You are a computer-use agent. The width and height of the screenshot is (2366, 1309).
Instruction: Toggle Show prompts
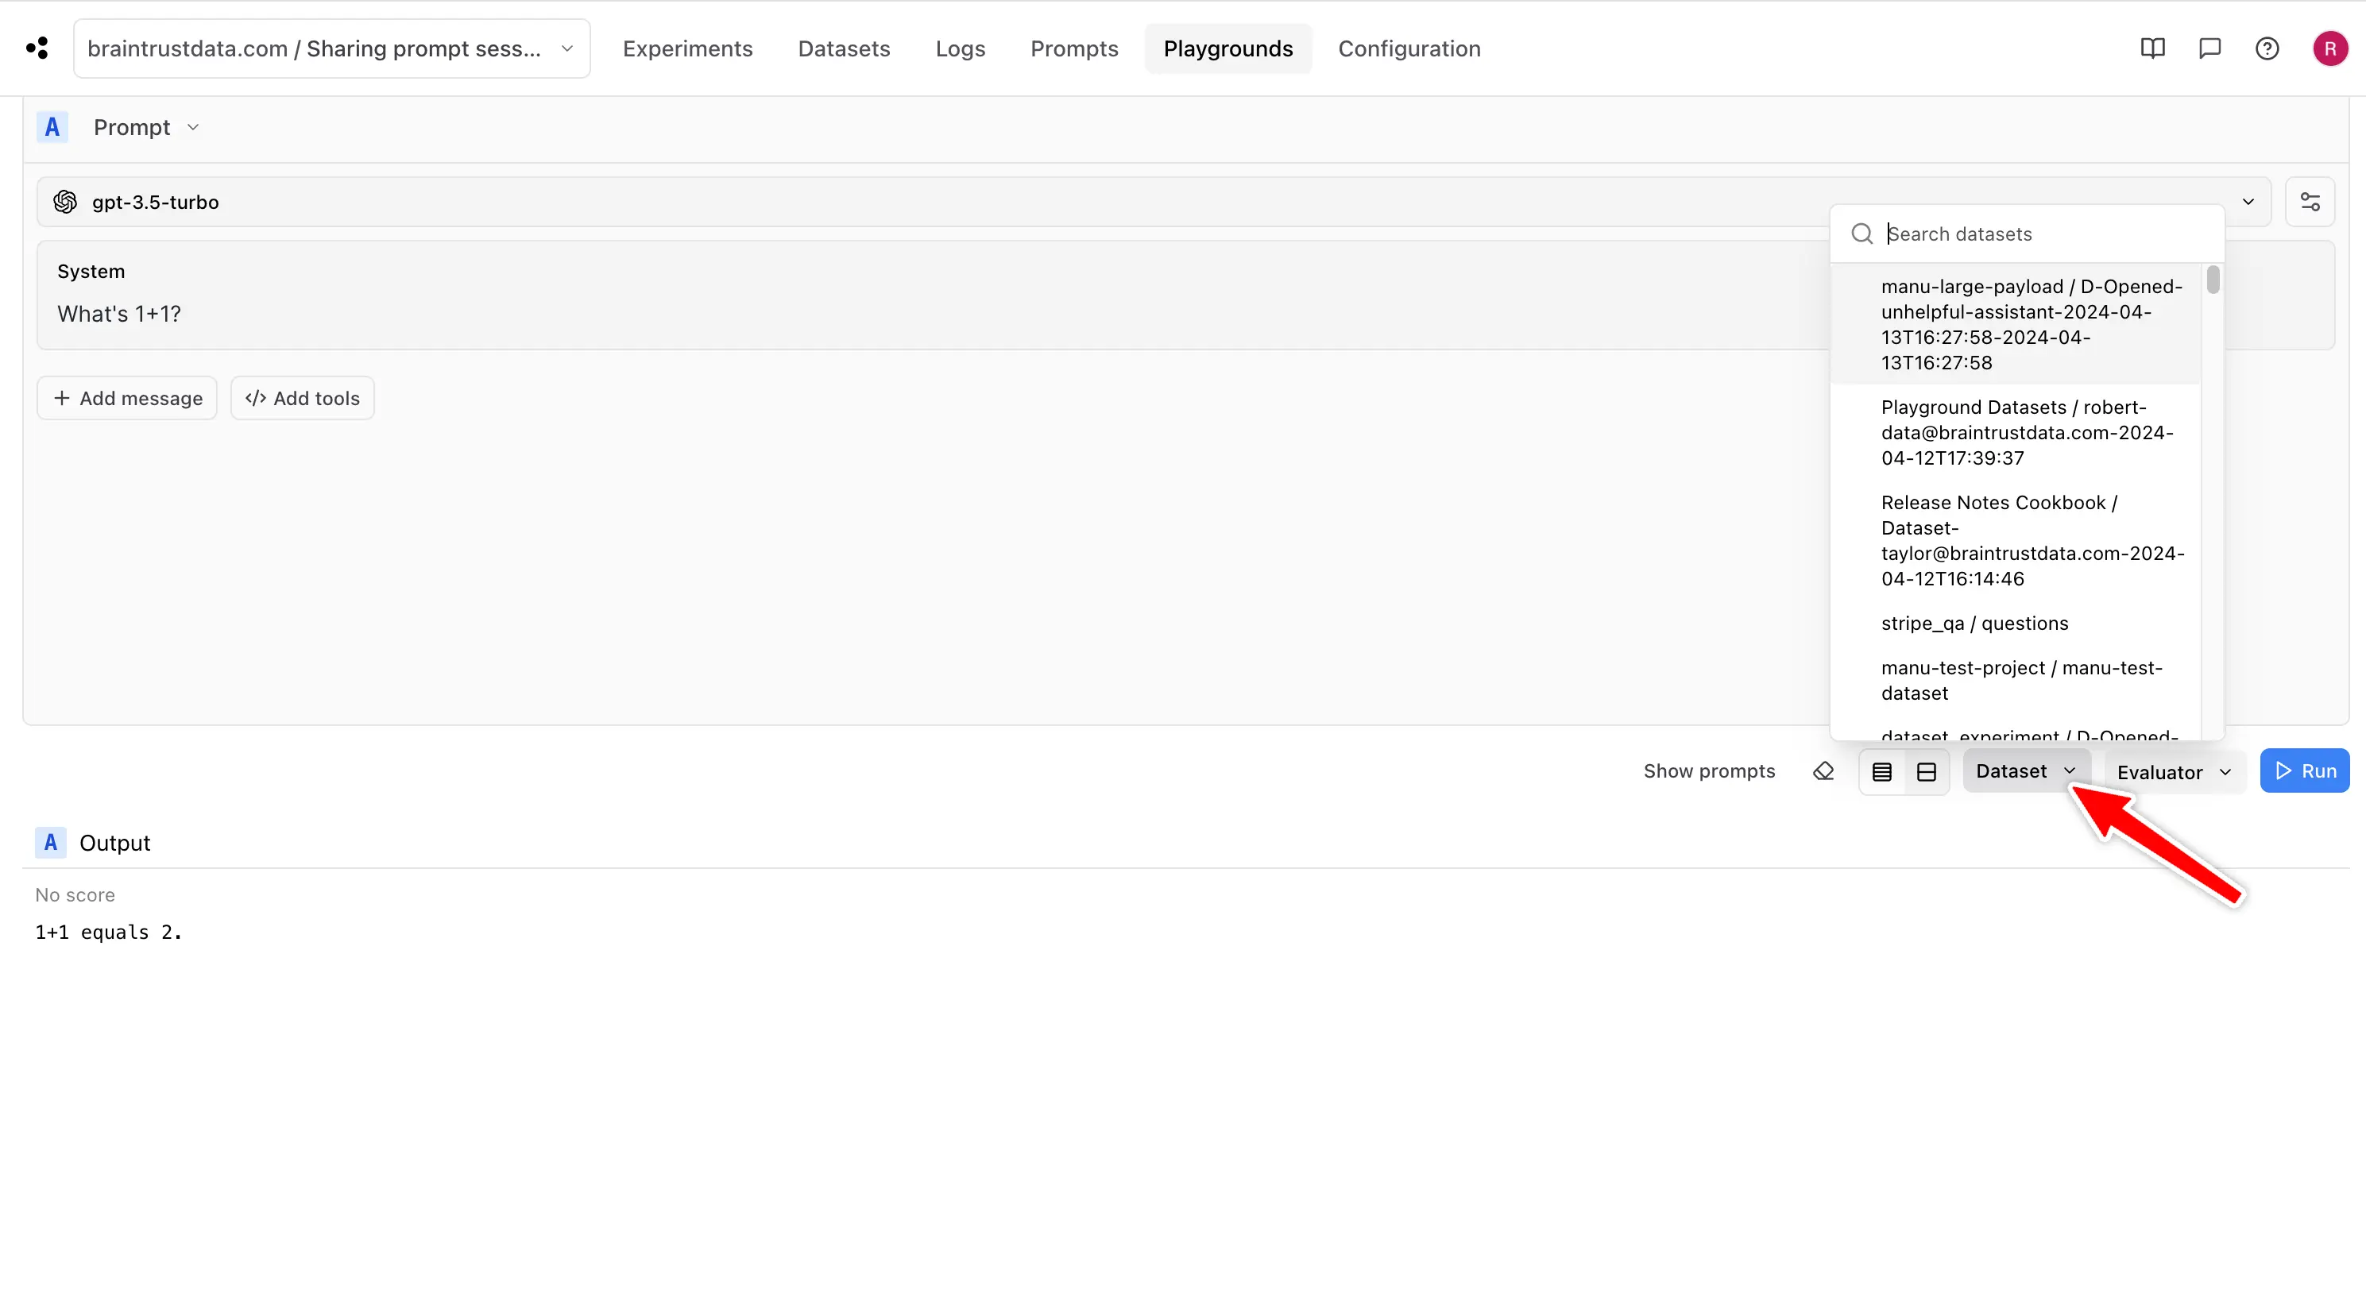tap(1709, 771)
